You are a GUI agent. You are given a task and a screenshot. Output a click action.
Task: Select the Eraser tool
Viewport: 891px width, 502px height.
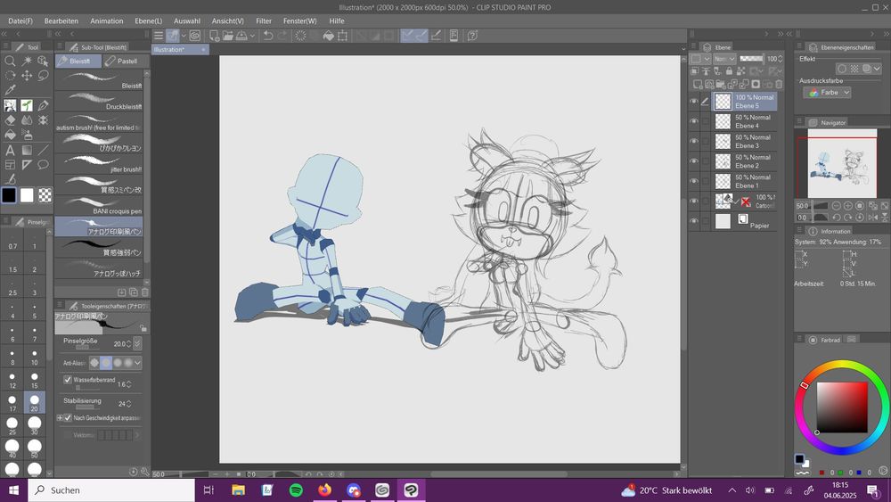coord(10,119)
